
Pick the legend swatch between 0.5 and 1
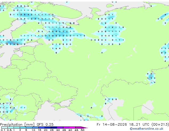click(x=11, y=128)
